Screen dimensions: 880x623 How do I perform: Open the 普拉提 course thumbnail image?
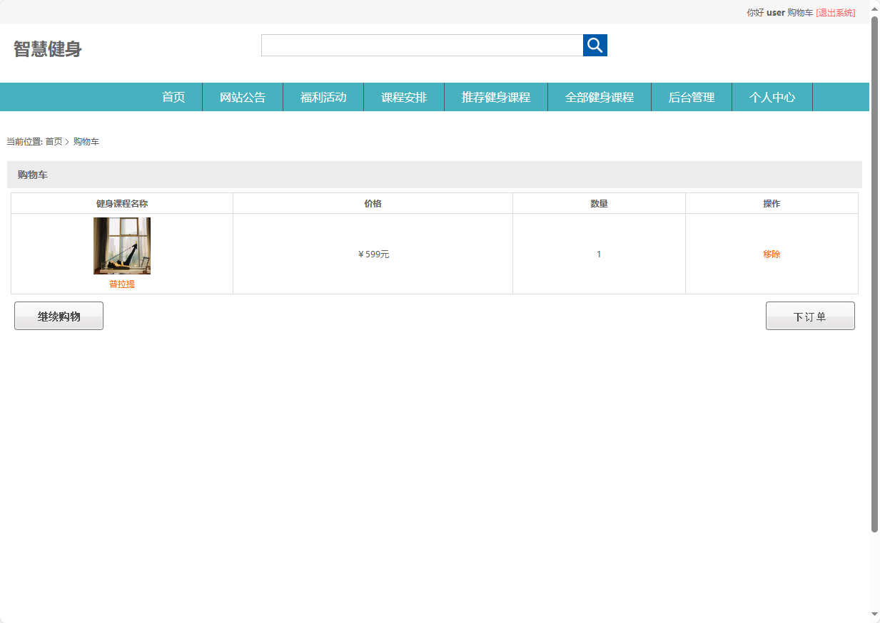(122, 246)
